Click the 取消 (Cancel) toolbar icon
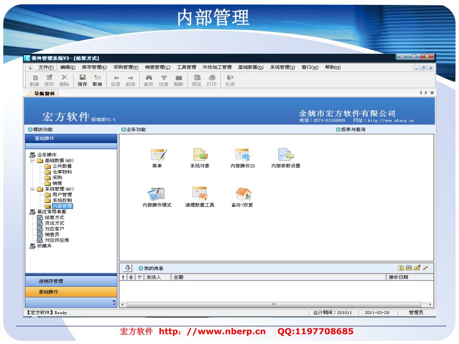Viewport: 459px width, 344px height. pos(97,80)
